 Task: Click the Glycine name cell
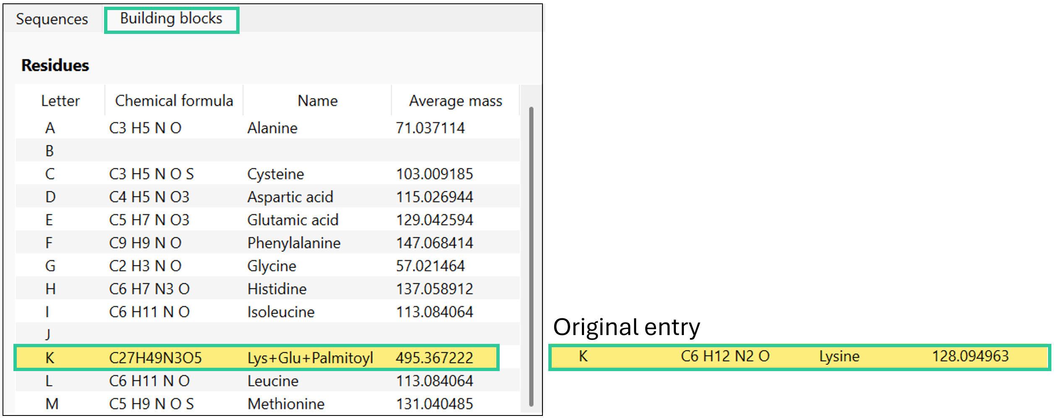pyautogui.click(x=272, y=266)
